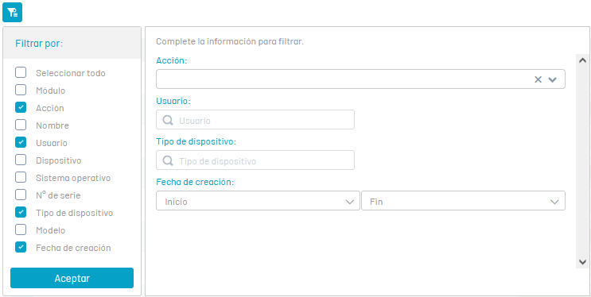Expand the Acción dropdown arrow
The width and height of the screenshot is (591, 297).
552,79
